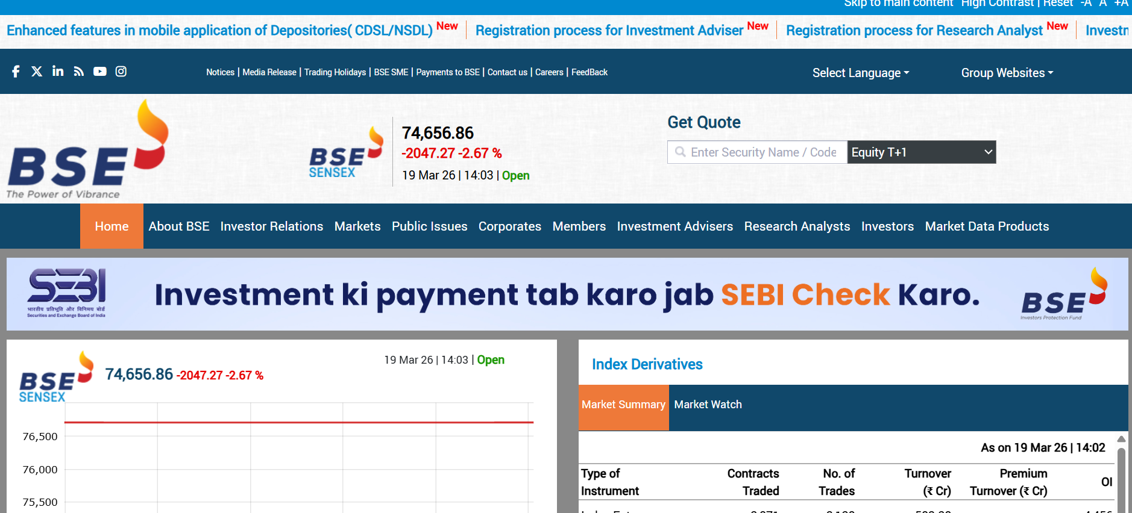The height and width of the screenshot is (513, 1132).
Task: Click the 74,656.86 value above the chart
Action: (139, 375)
